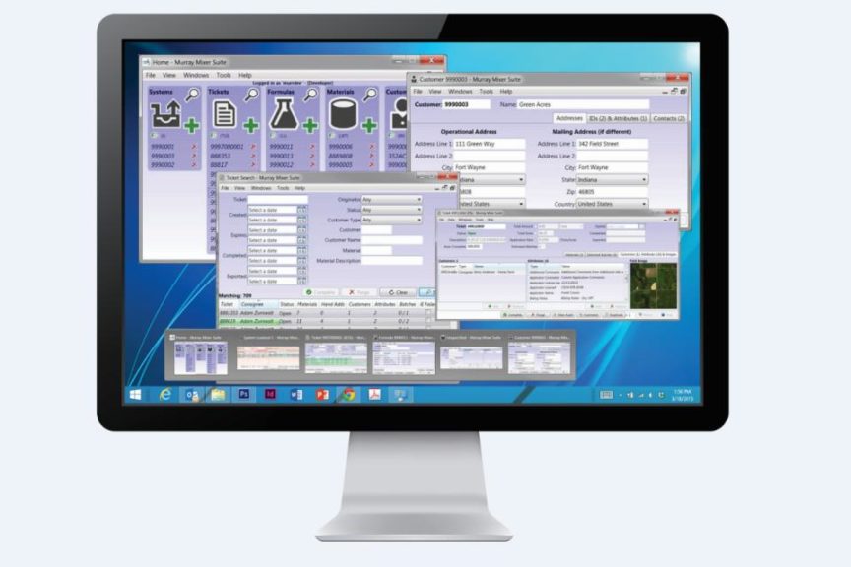Screen dimensions: 851x567
Task: Toggle checkbox under Tickets icon
Action: point(214,136)
